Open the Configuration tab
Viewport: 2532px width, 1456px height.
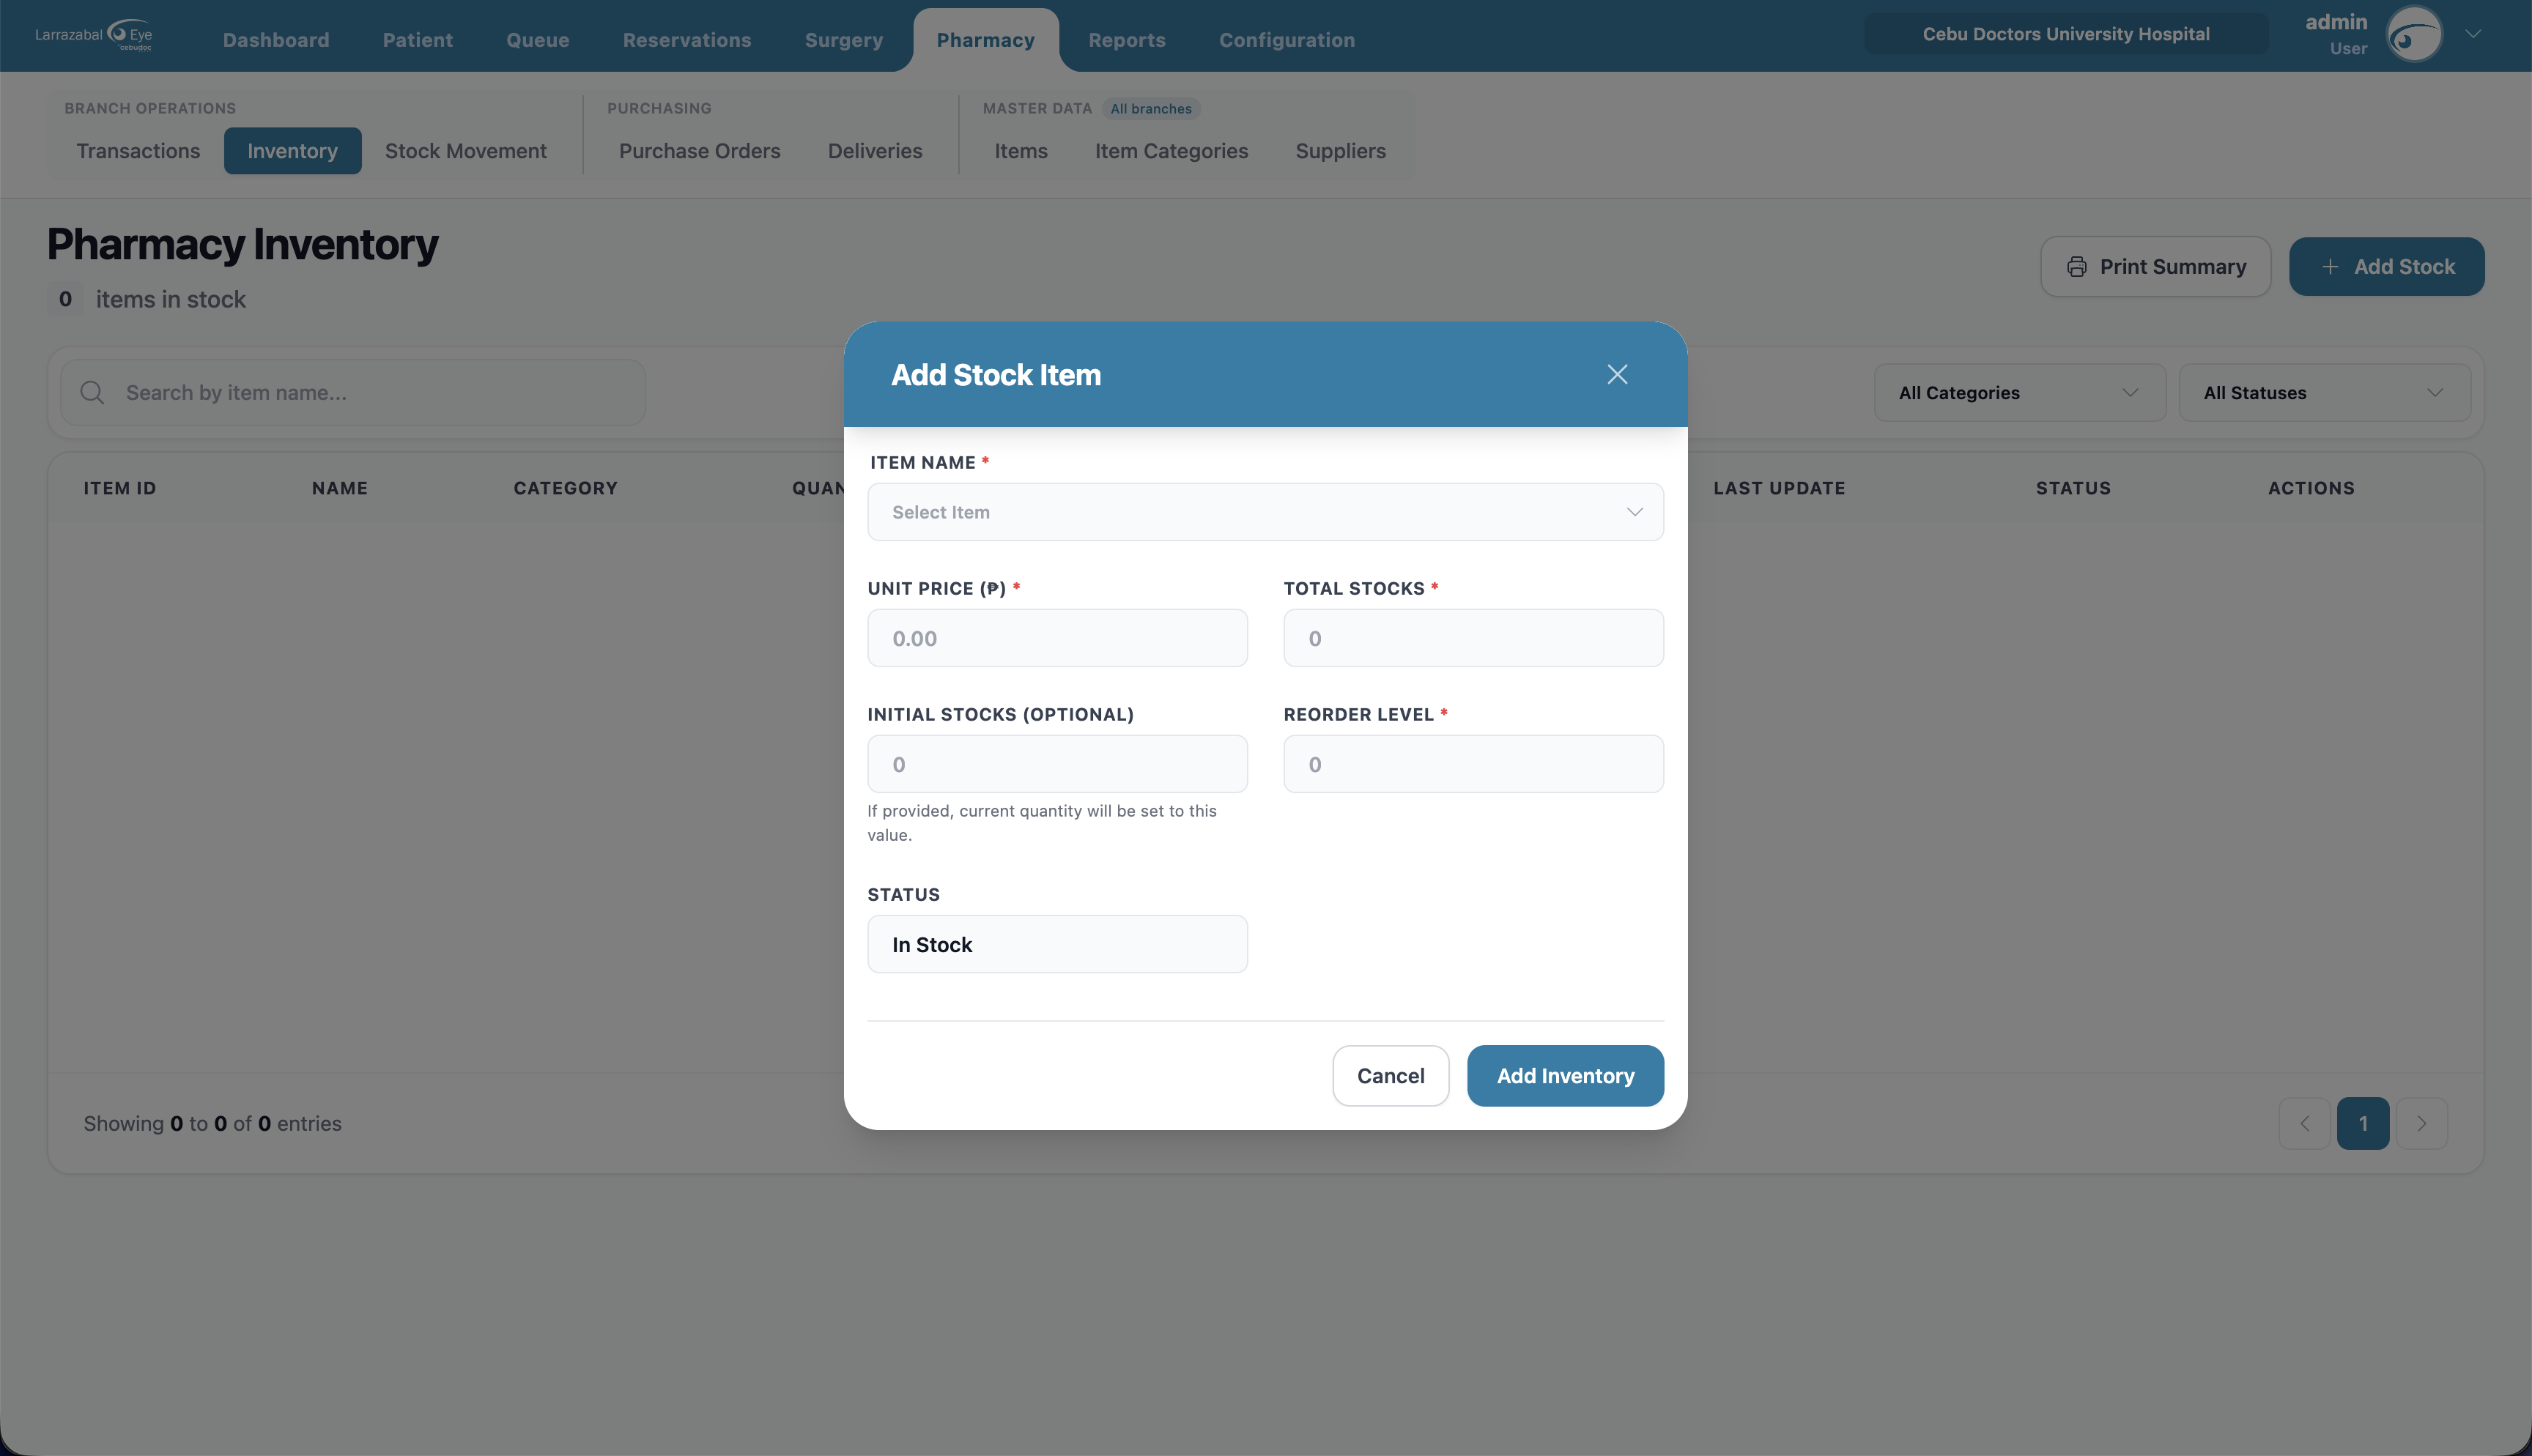[1287, 40]
